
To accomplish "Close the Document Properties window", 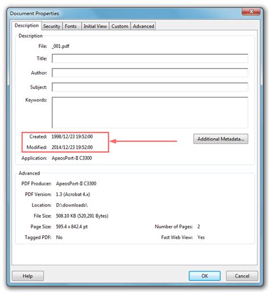I will tap(251, 11).
